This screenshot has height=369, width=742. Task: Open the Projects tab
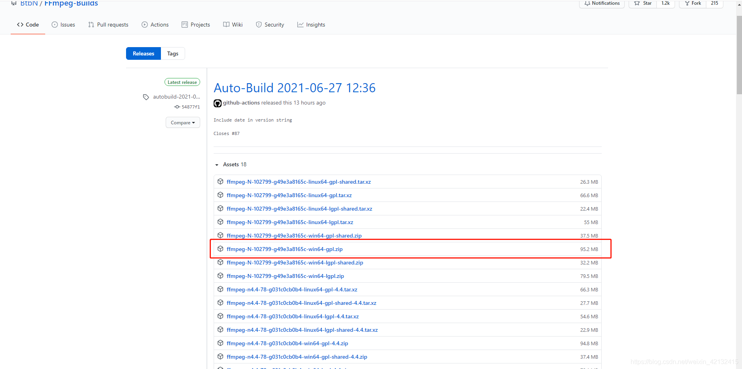(x=196, y=25)
